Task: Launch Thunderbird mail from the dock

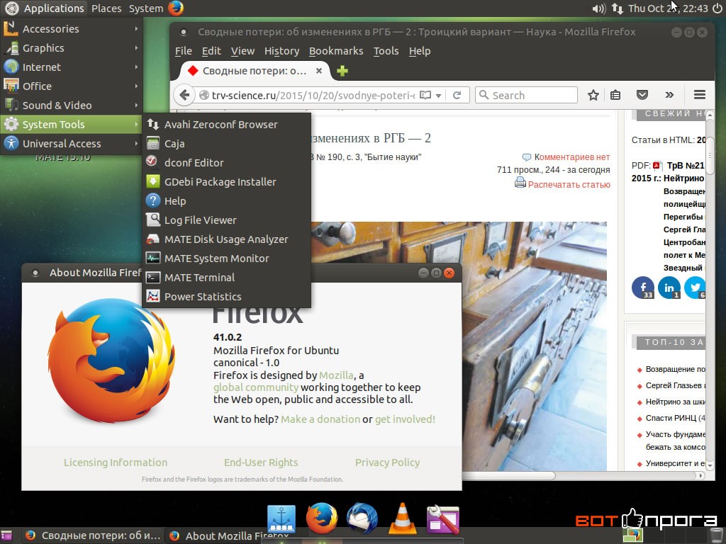Action: click(362, 518)
